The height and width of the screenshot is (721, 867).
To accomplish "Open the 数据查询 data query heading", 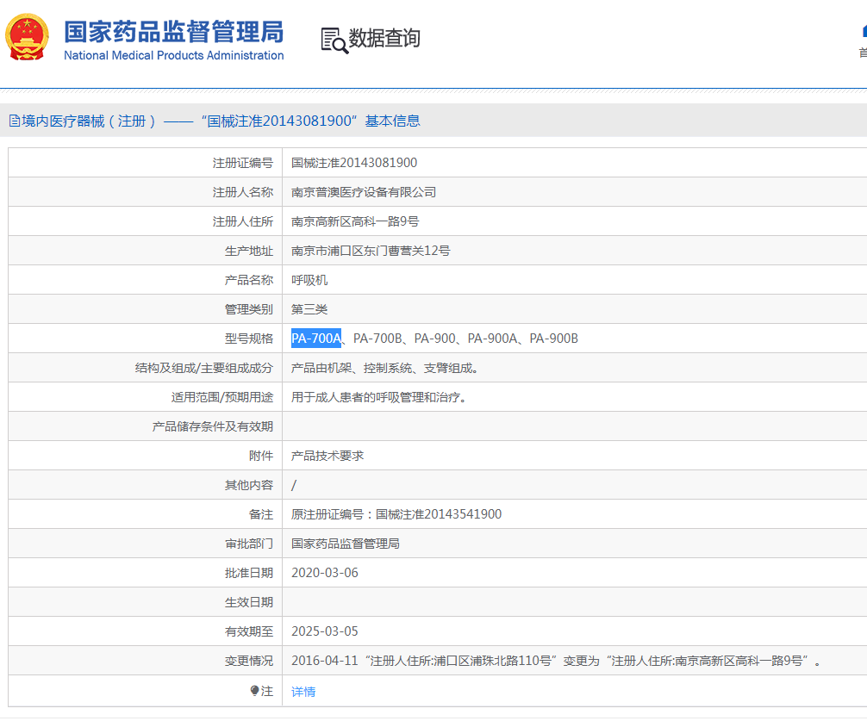I will [384, 38].
